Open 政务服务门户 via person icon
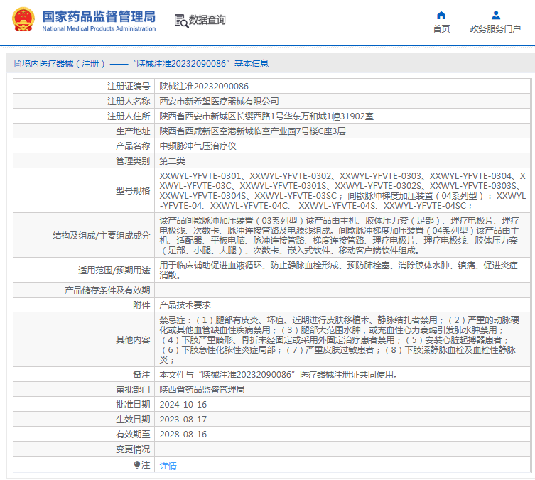This screenshot has height=480, width=535. tap(496, 16)
